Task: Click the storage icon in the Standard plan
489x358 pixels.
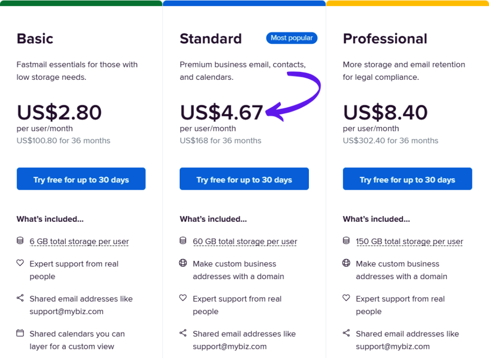Action: (183, 241)
